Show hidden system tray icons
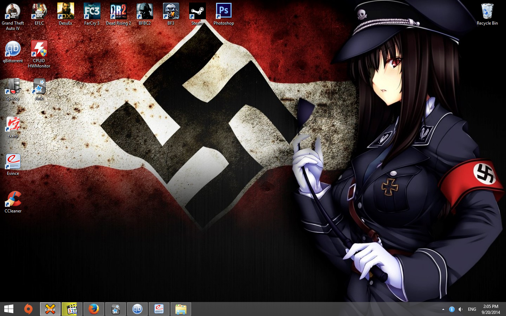Image resolution: width=506 pixels, height=316 pixels. pyautogui.click(x=443, y=309)
